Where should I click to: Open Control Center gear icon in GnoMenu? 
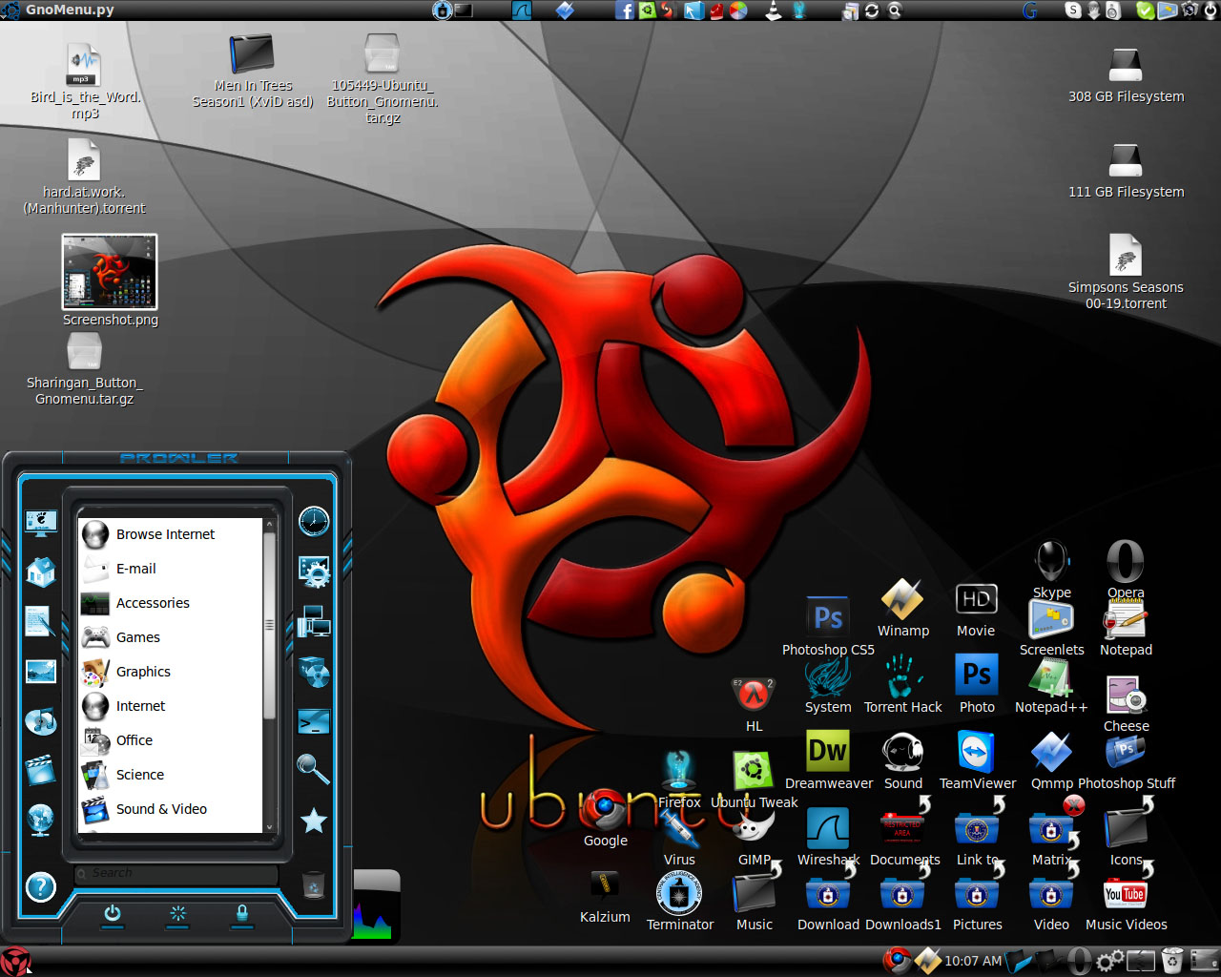(314, 572)
